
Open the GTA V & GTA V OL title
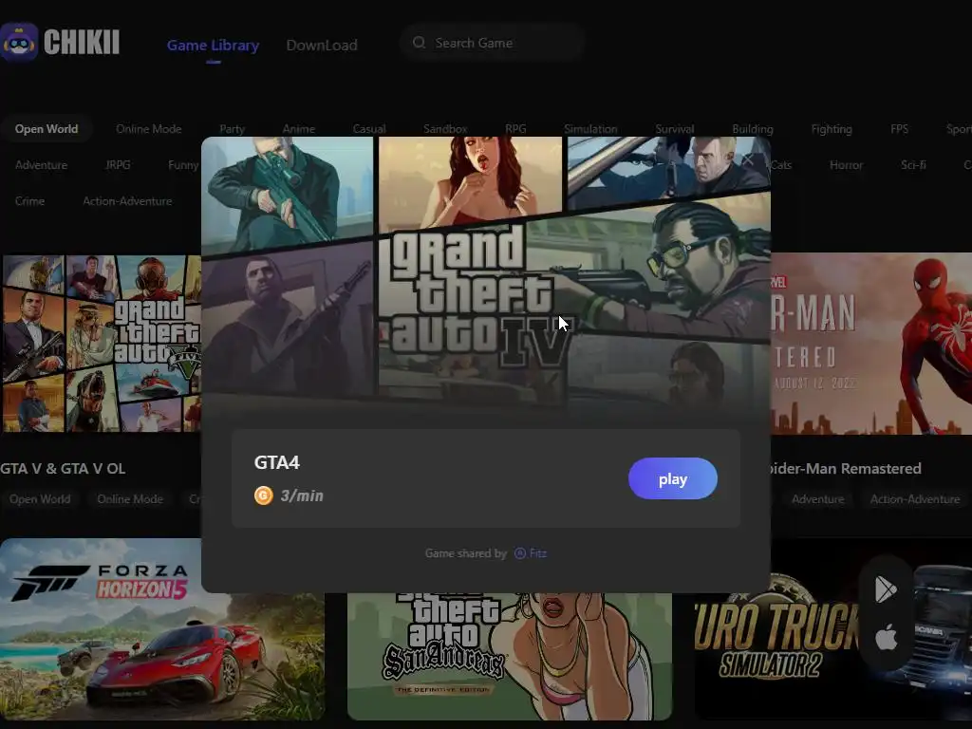tap(63, 469)
